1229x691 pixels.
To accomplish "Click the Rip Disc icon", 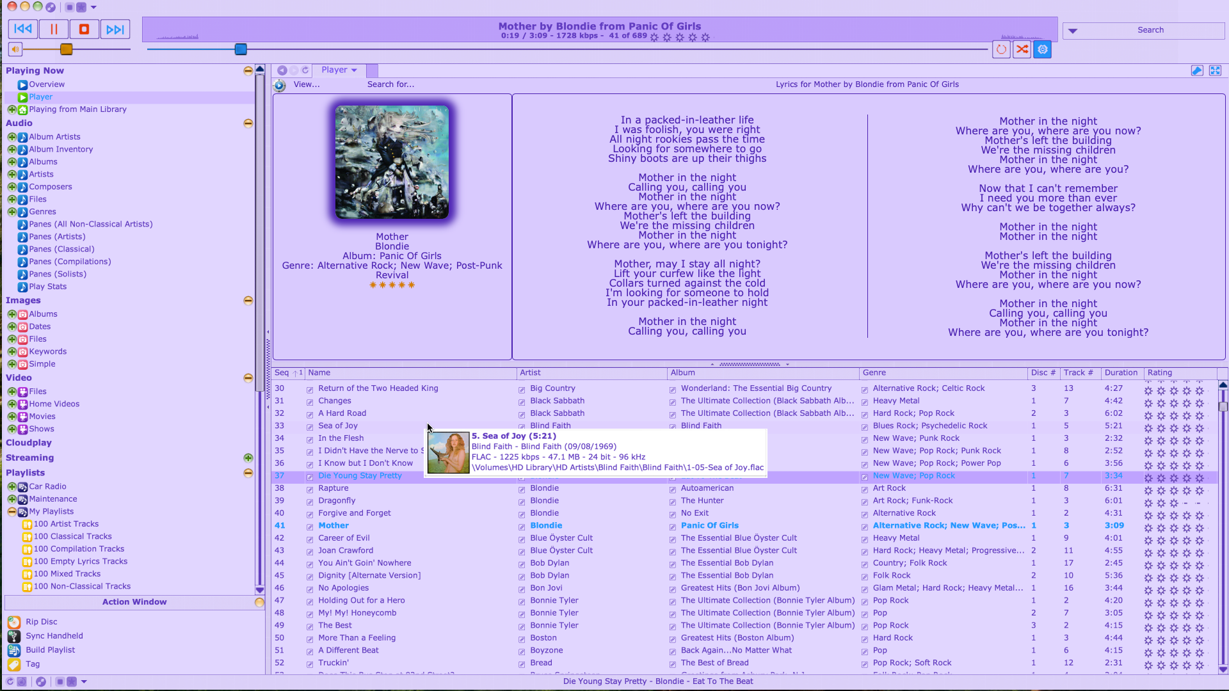I will click(13, 622).
